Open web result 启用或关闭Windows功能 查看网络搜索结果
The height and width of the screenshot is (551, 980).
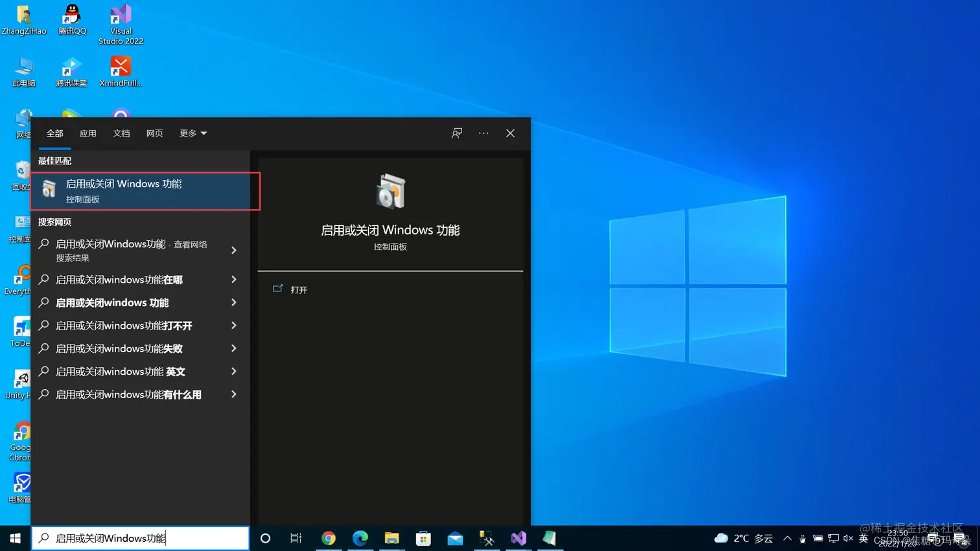click(140, 250)
